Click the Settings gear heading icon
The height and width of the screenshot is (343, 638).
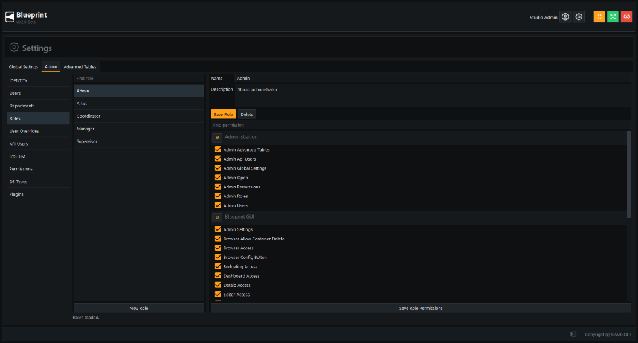pyautogui.click(x=14, y=48)
